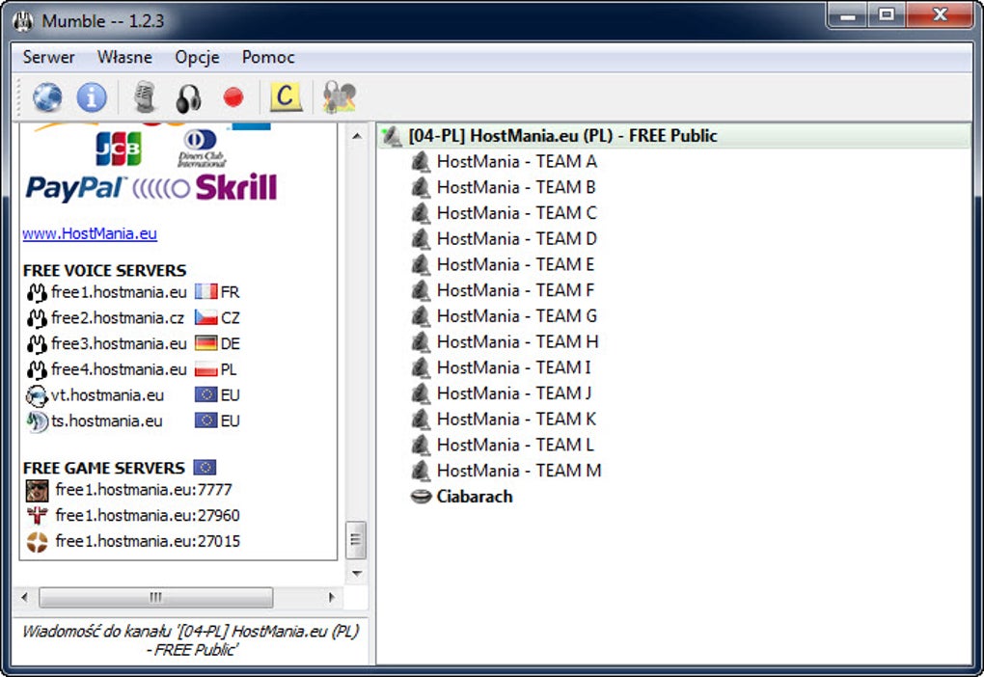
Task: Mute the microphone from the toolbar
Action: 145,97
